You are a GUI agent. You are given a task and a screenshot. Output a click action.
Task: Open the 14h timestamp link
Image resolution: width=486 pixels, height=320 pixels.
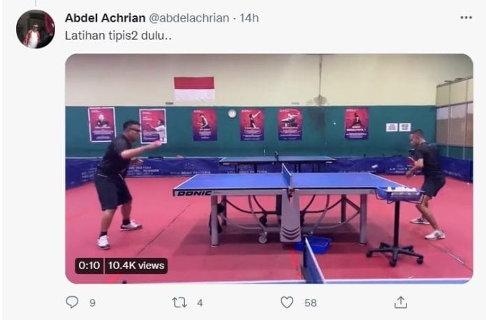249,18
